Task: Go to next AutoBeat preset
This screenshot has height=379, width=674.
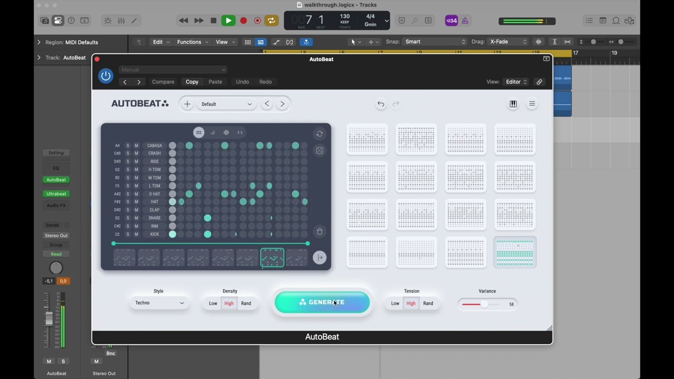Action: tap(282, 104)
